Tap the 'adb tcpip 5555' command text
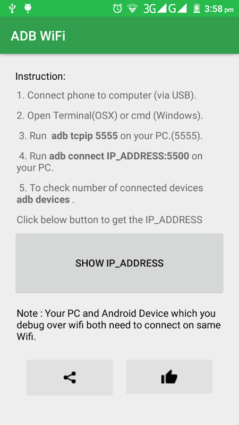This screenshot has width=239, height=425. (84, 136)
